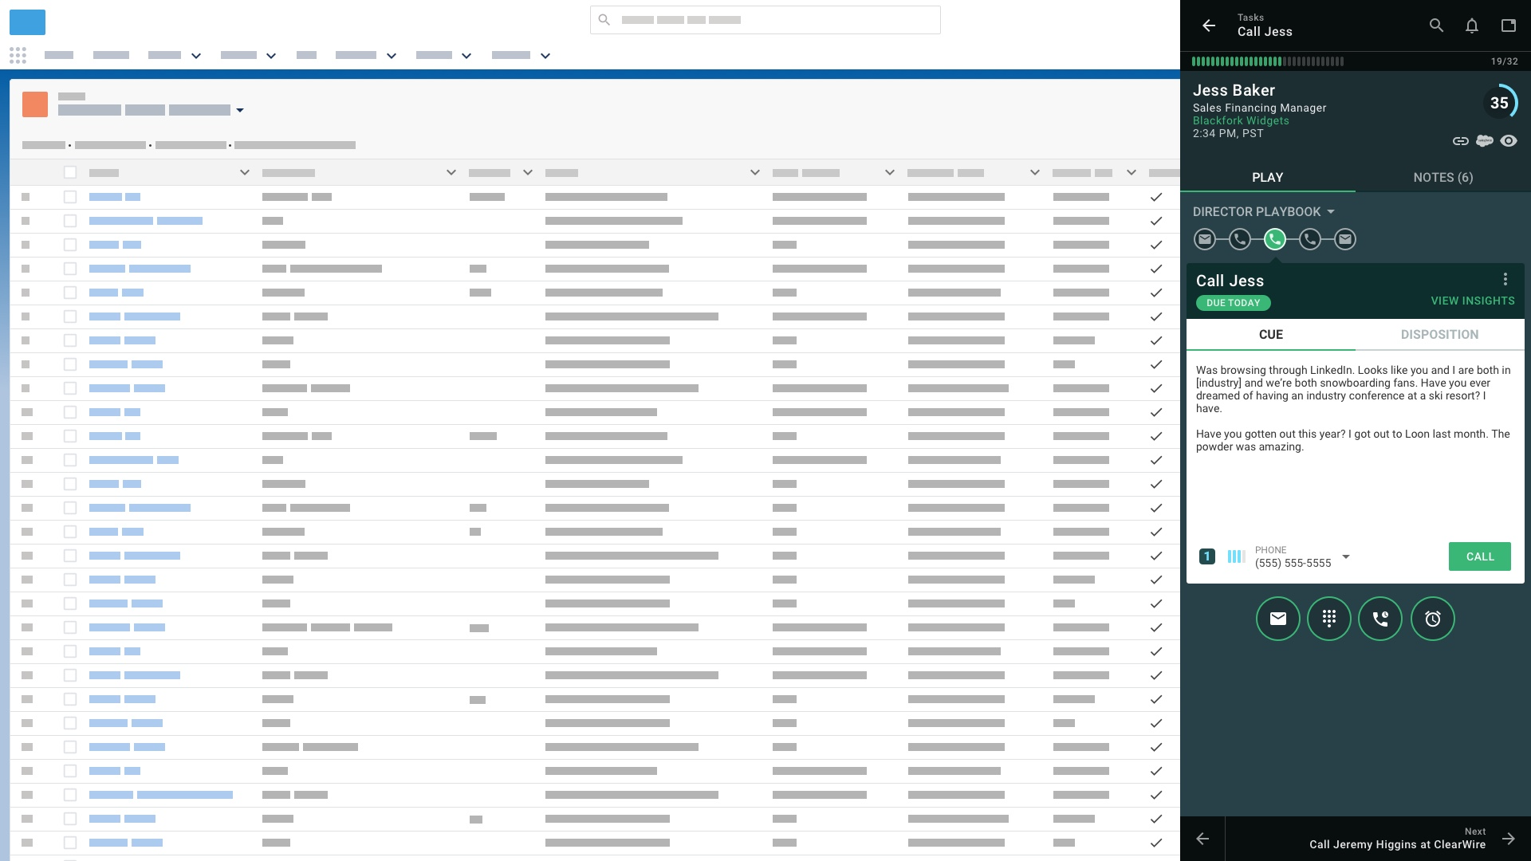
Task: Select the active green call step
Action: (x=1275, y=239)
